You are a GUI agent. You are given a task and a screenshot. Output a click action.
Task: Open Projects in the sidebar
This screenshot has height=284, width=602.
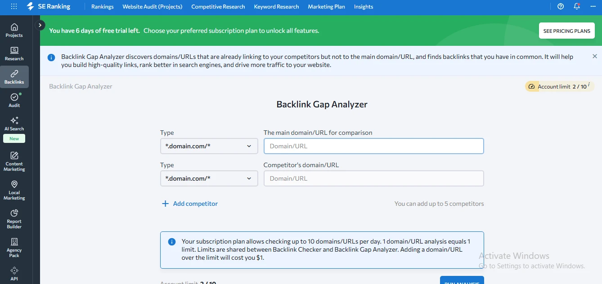coord(14,31)
